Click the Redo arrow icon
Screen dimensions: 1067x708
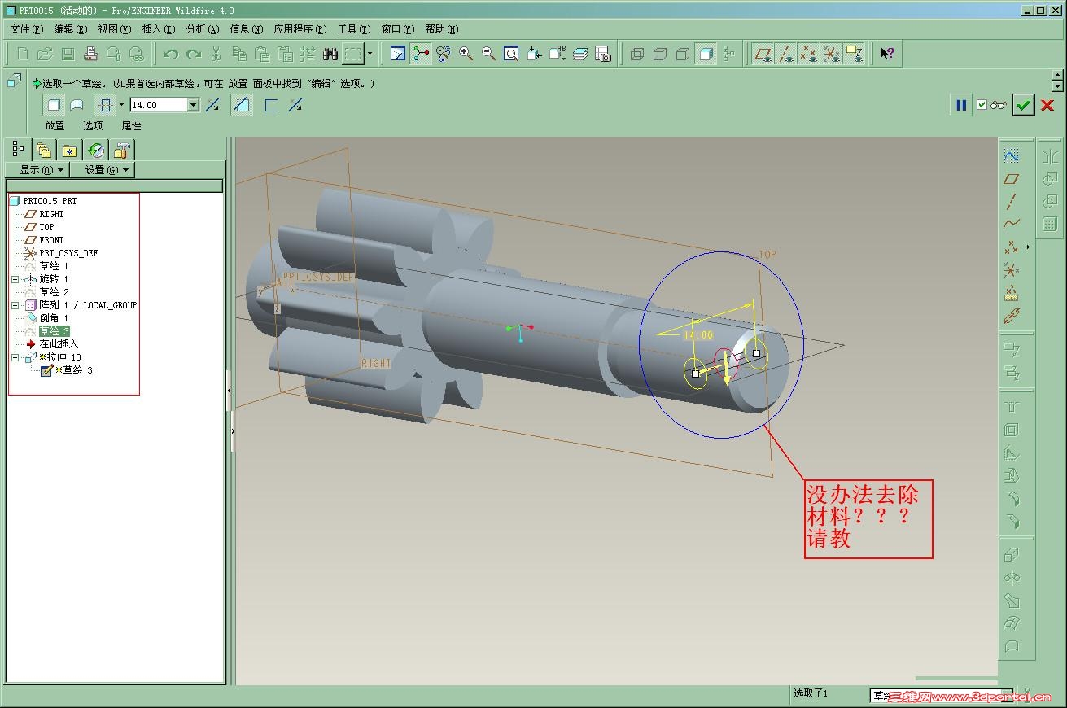tap(194, 54)
